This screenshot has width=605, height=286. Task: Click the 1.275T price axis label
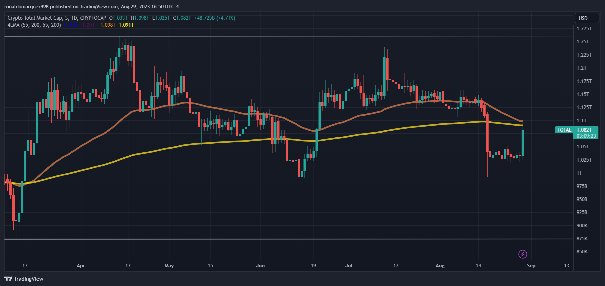click(584, 29)
